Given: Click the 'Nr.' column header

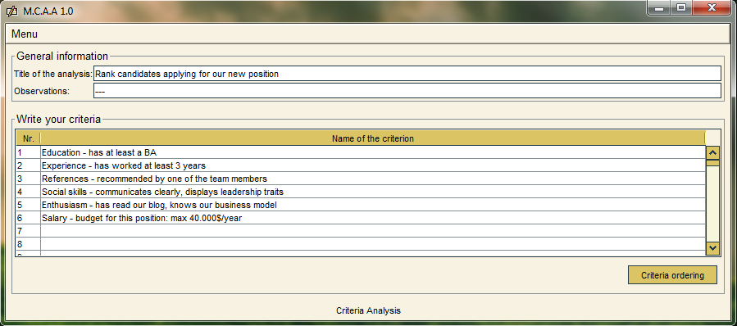Looking at the screenshot, I should click(x=28, y=138).
